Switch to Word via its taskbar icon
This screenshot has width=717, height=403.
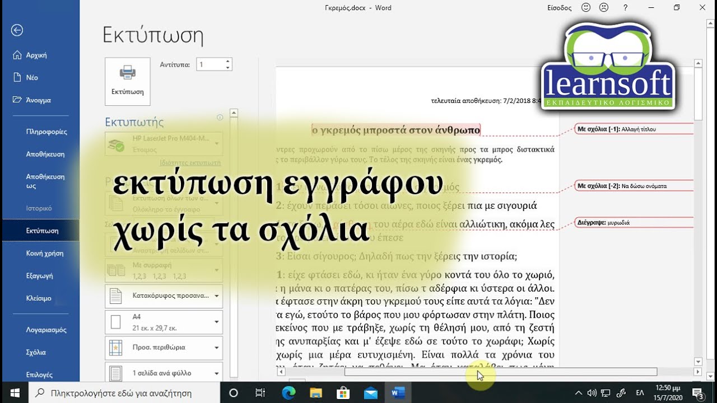click(398, 393)
